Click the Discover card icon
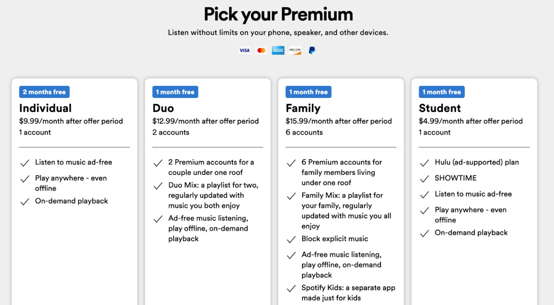 click(x=295, y=50)
